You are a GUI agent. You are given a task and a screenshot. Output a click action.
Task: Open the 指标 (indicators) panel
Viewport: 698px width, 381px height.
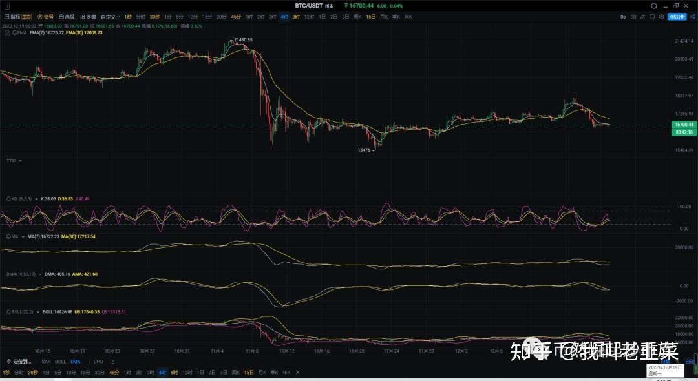point(13,17)
